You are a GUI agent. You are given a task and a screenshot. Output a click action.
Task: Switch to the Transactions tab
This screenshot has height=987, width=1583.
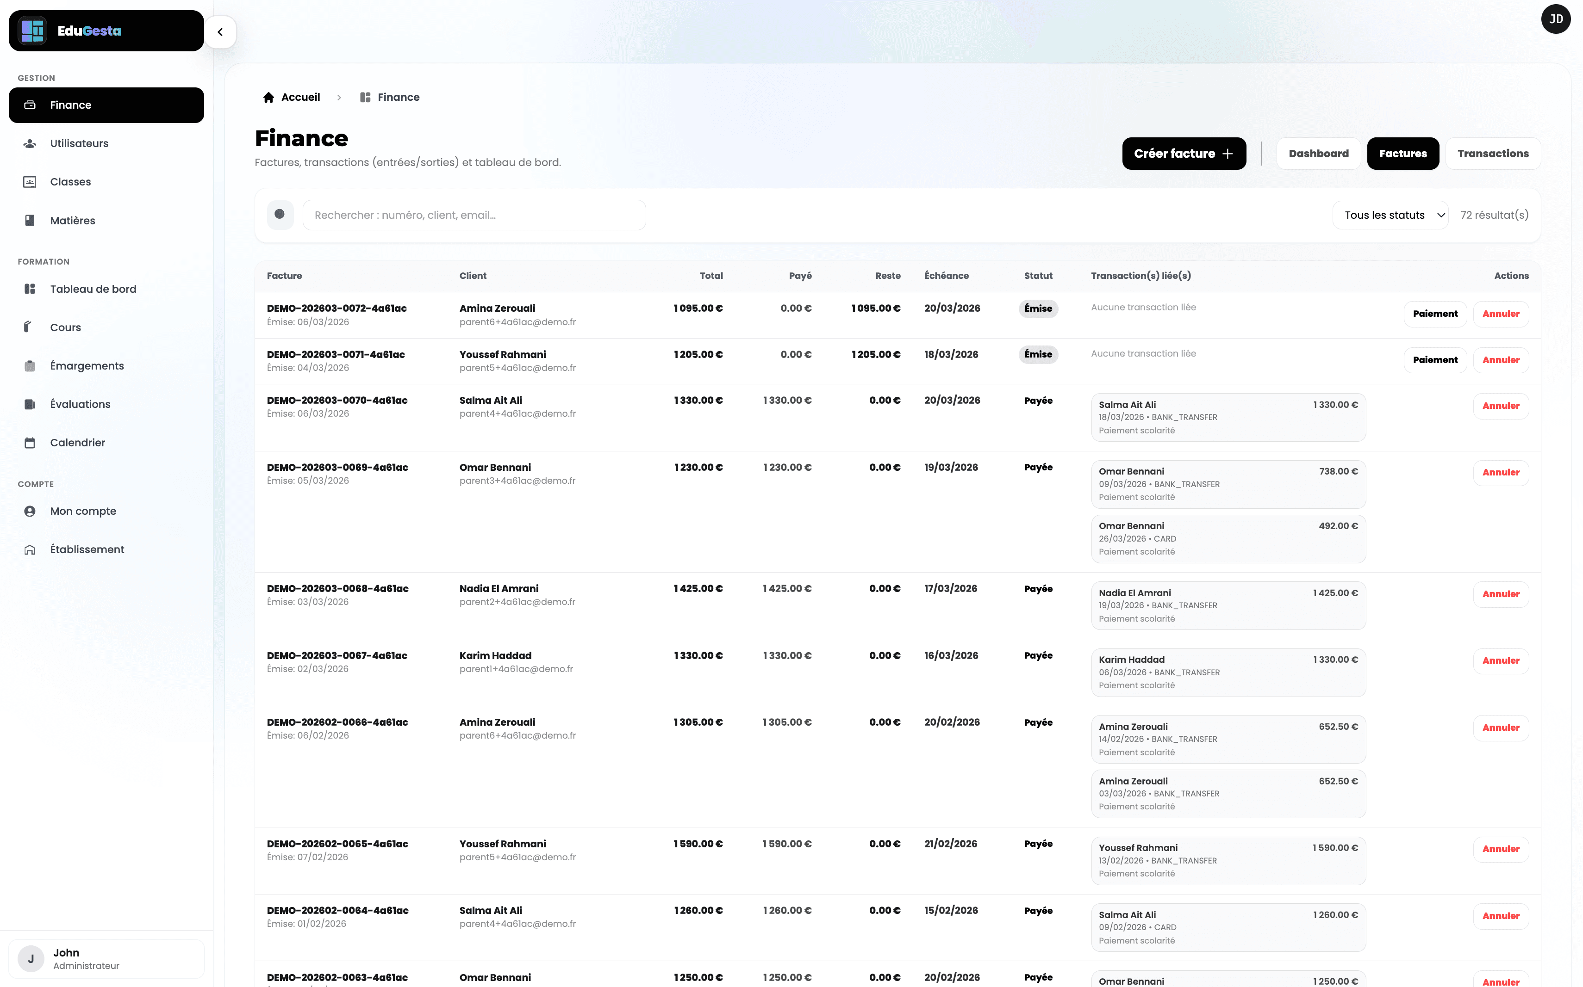(x=1493, y=154)
